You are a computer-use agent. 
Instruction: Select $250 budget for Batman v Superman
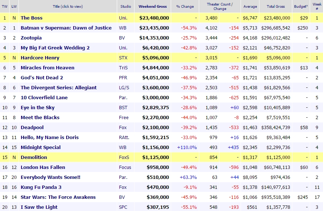(303, 28)
